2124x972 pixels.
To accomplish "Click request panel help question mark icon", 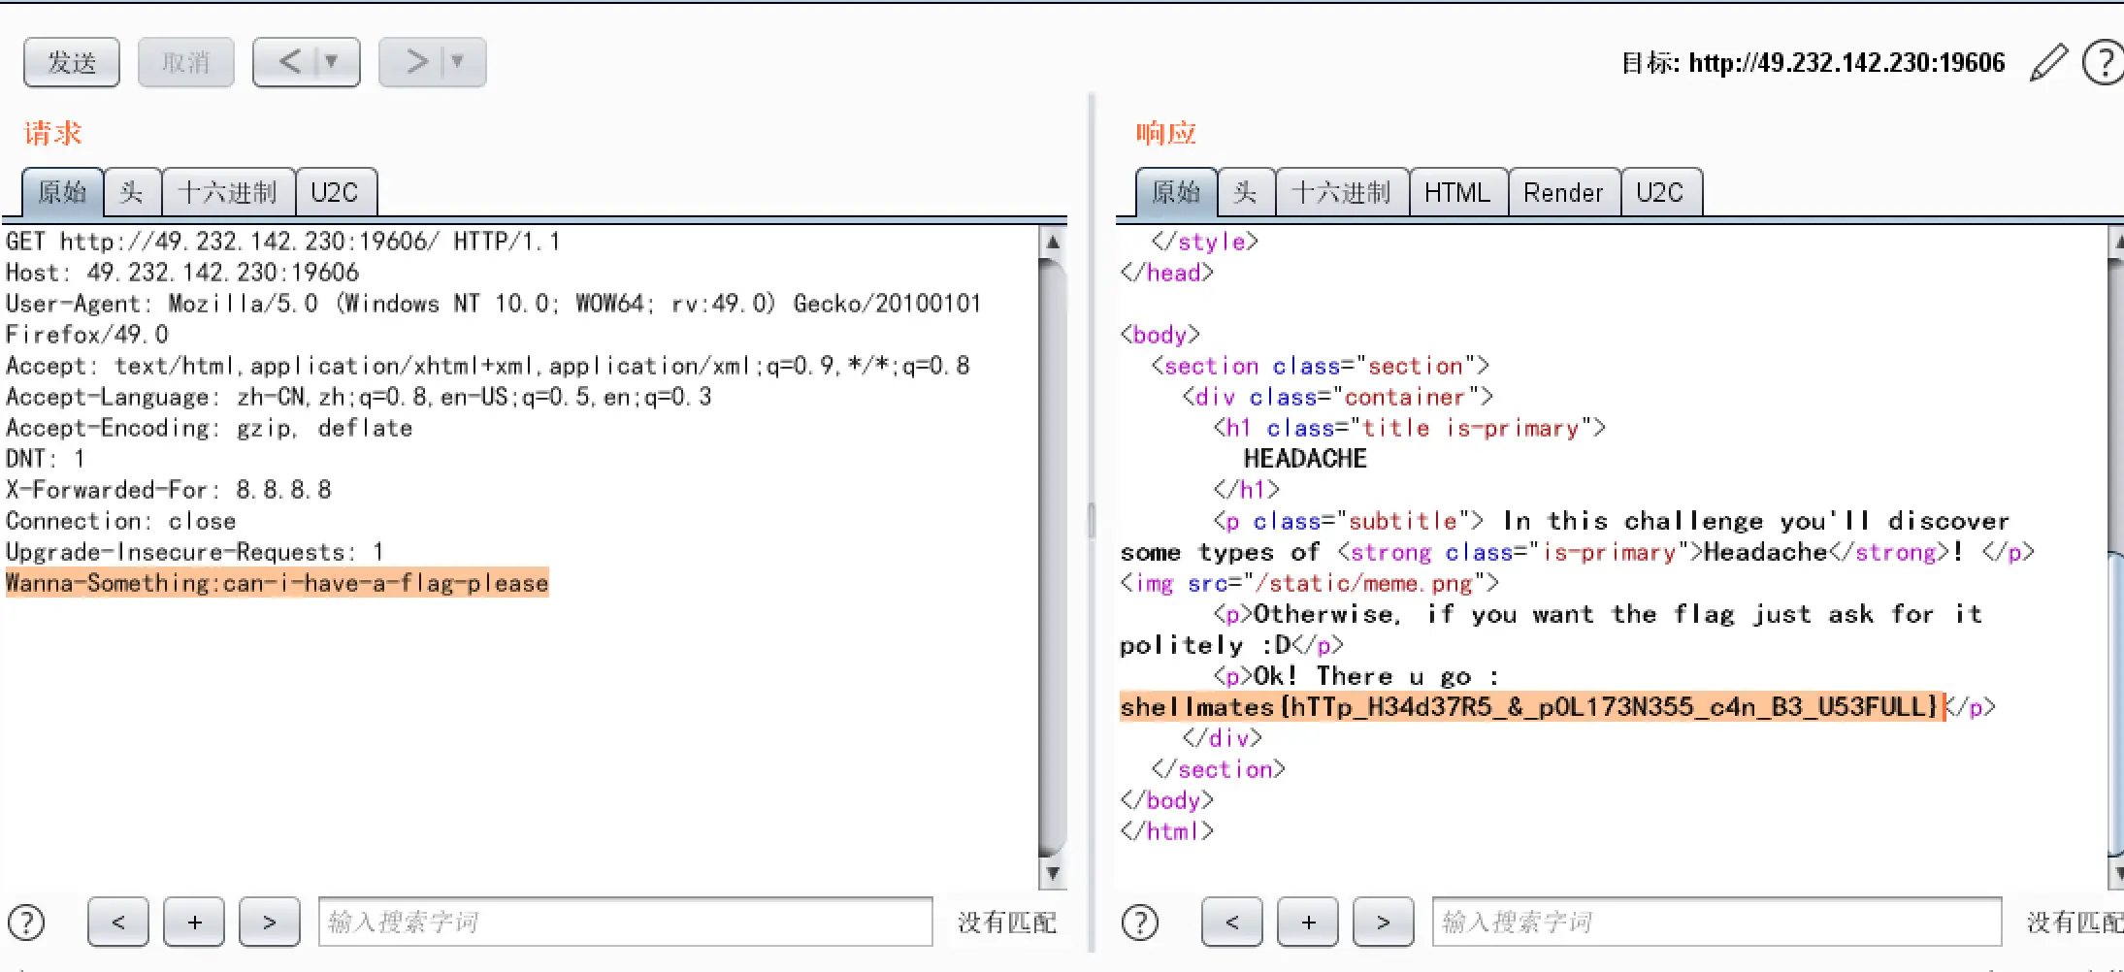I will pyautogui.click(x=26, y=922).
